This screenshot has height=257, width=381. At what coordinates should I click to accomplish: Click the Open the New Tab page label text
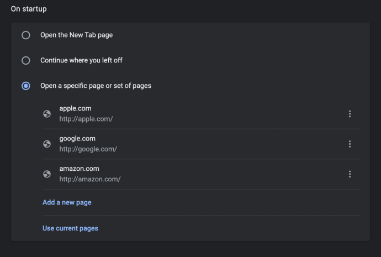[77, 35]
